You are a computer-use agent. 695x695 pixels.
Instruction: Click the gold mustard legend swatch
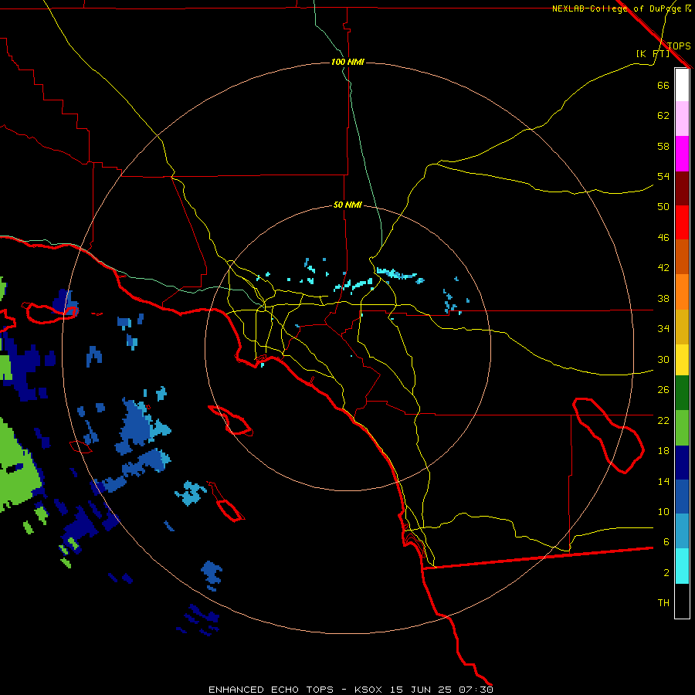(682, 327)
